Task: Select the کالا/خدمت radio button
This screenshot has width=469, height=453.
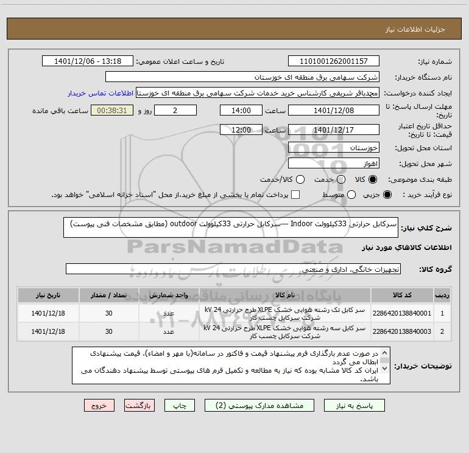Action: (x=300, y=179)
